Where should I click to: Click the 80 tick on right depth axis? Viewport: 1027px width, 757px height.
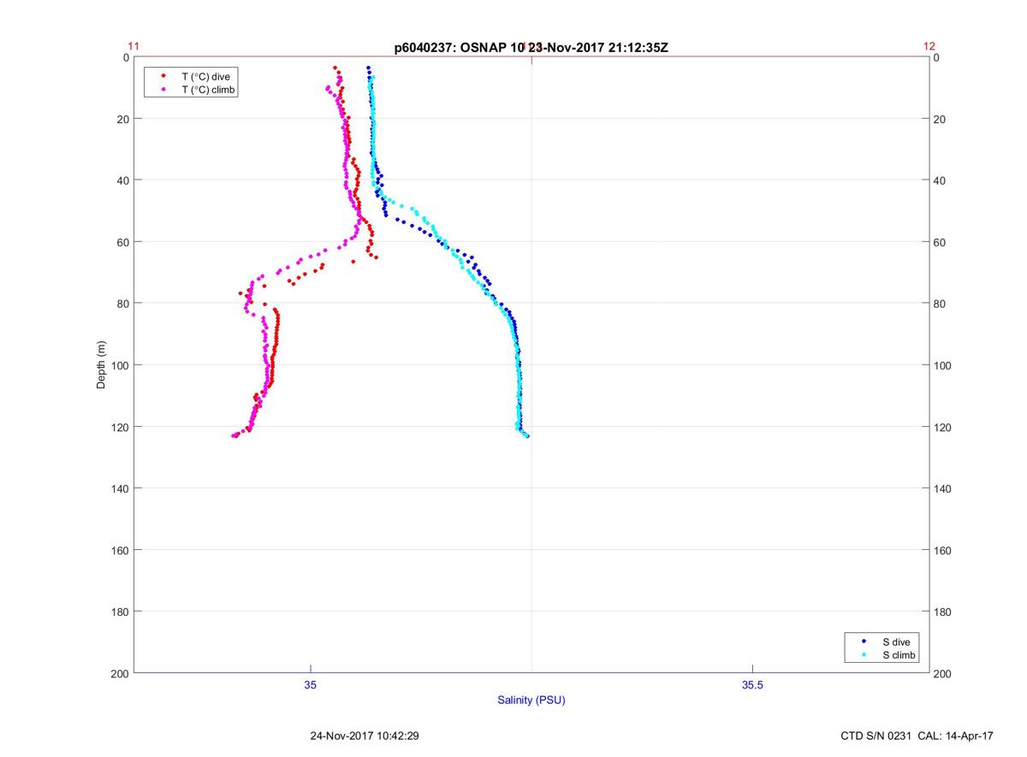939,304
